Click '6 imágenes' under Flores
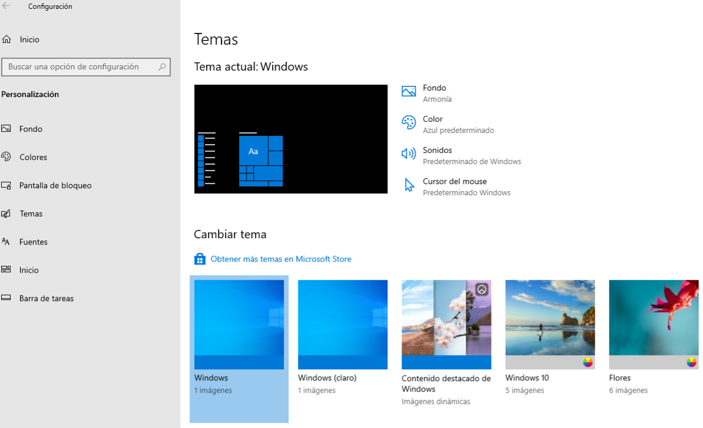Image resolution: width=703 pixels, height=428 pixels. [x=628, y=390]
